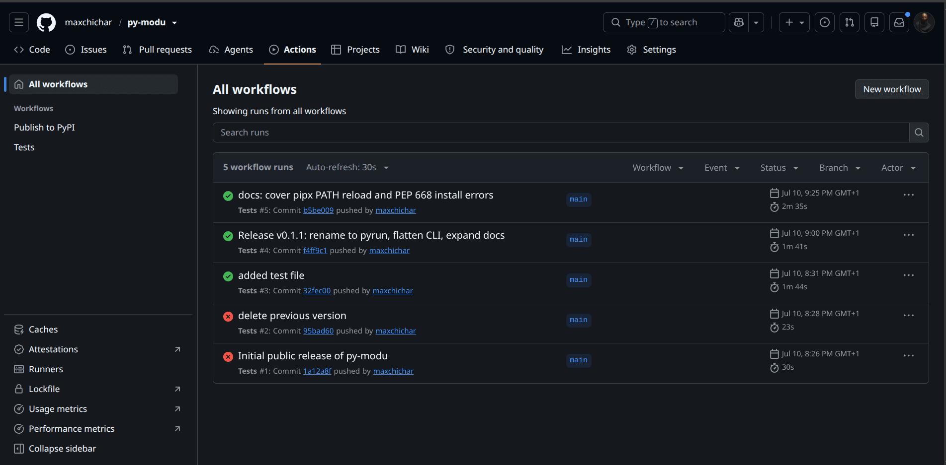Screen dimensions: 946x465
Task: Open the Insights tab
Action: coord(586,50)
